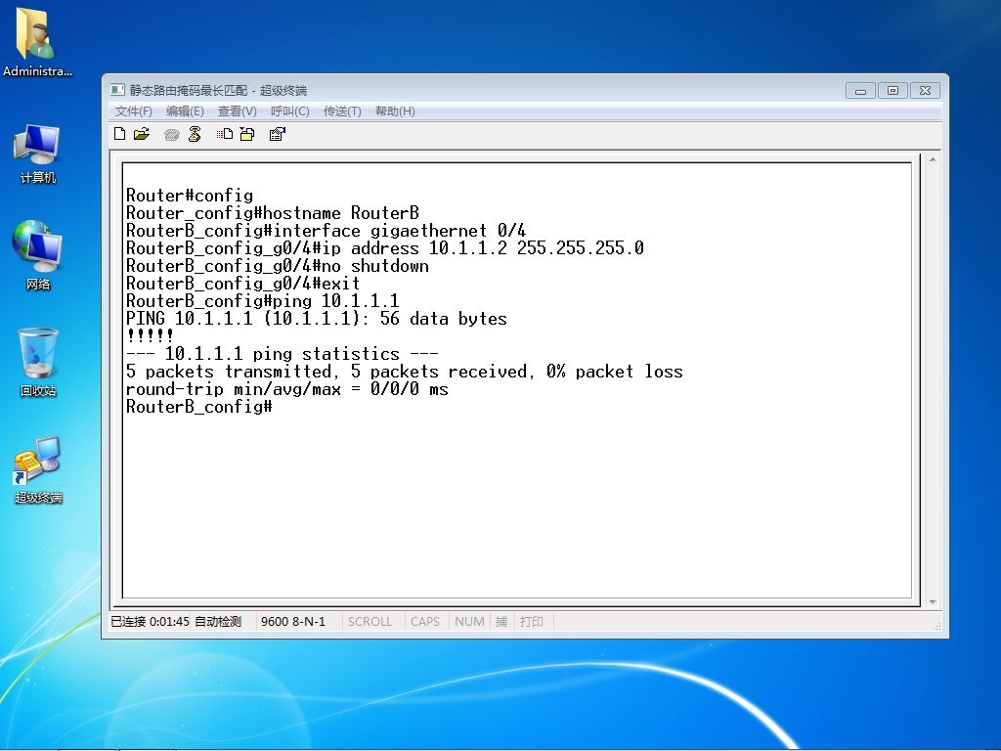
Task: Click the 打印 status indicator
Action: (x=531, y=621)
